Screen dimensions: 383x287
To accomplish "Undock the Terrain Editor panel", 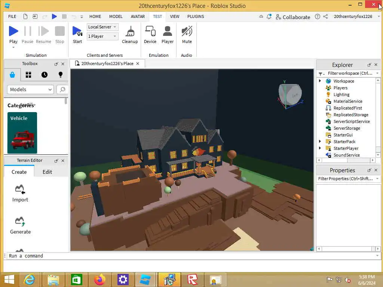I will point(56,161).
